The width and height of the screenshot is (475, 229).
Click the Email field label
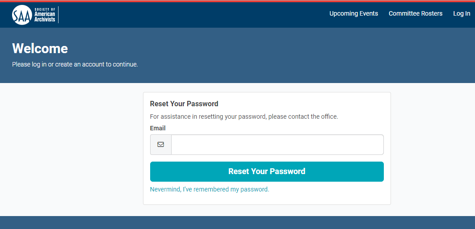(x=158, y=128)
